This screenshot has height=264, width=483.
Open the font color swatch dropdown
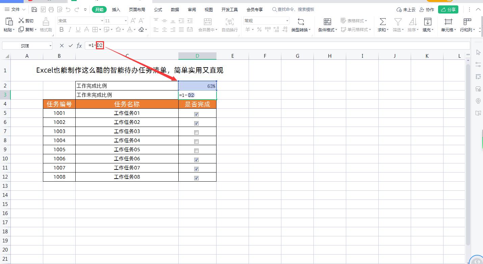(x=134, y=30)
